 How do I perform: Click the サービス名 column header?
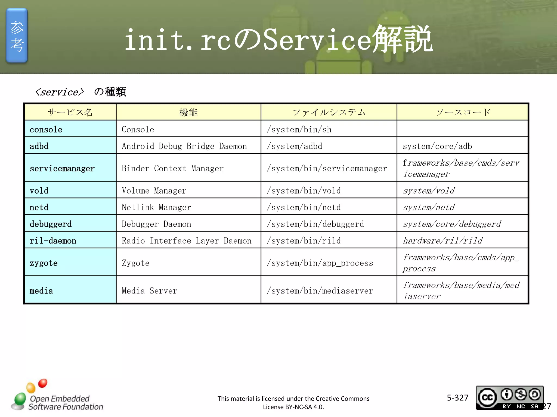coord(70,112)
